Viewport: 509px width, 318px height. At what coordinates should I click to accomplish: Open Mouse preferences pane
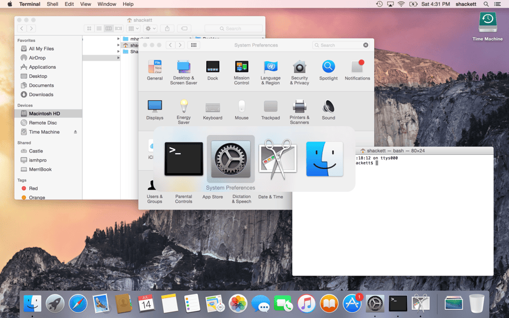(x=242, y=110)
